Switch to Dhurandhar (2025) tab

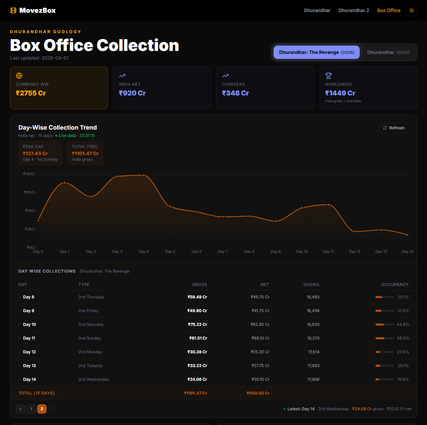pos(388,52)
